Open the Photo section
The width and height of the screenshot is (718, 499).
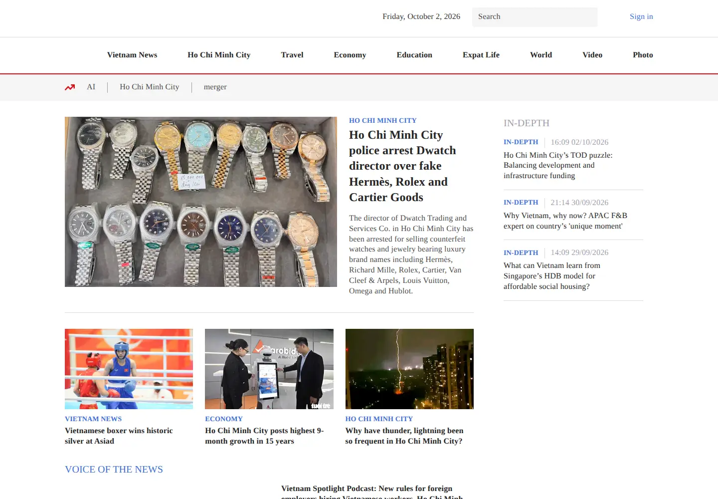pyautogui.click(x=643, y=55)
